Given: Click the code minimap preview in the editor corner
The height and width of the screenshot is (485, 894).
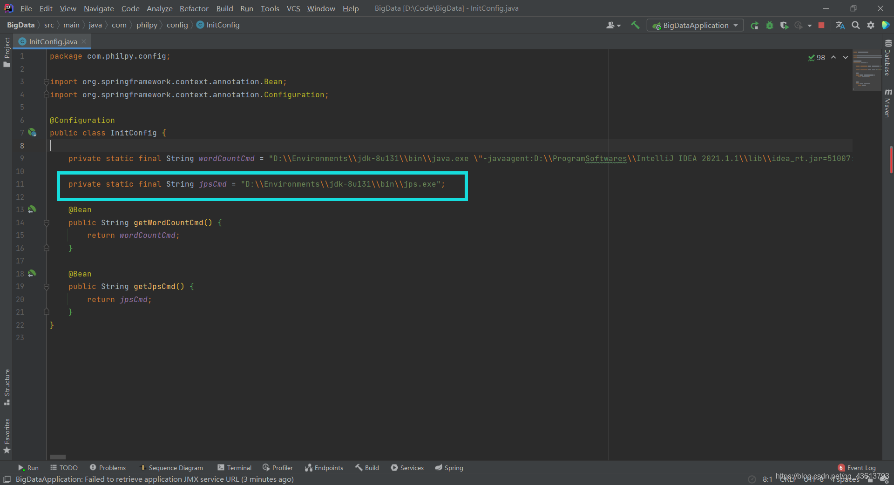Looking at the screenshot, I should [x=867, y=70].
